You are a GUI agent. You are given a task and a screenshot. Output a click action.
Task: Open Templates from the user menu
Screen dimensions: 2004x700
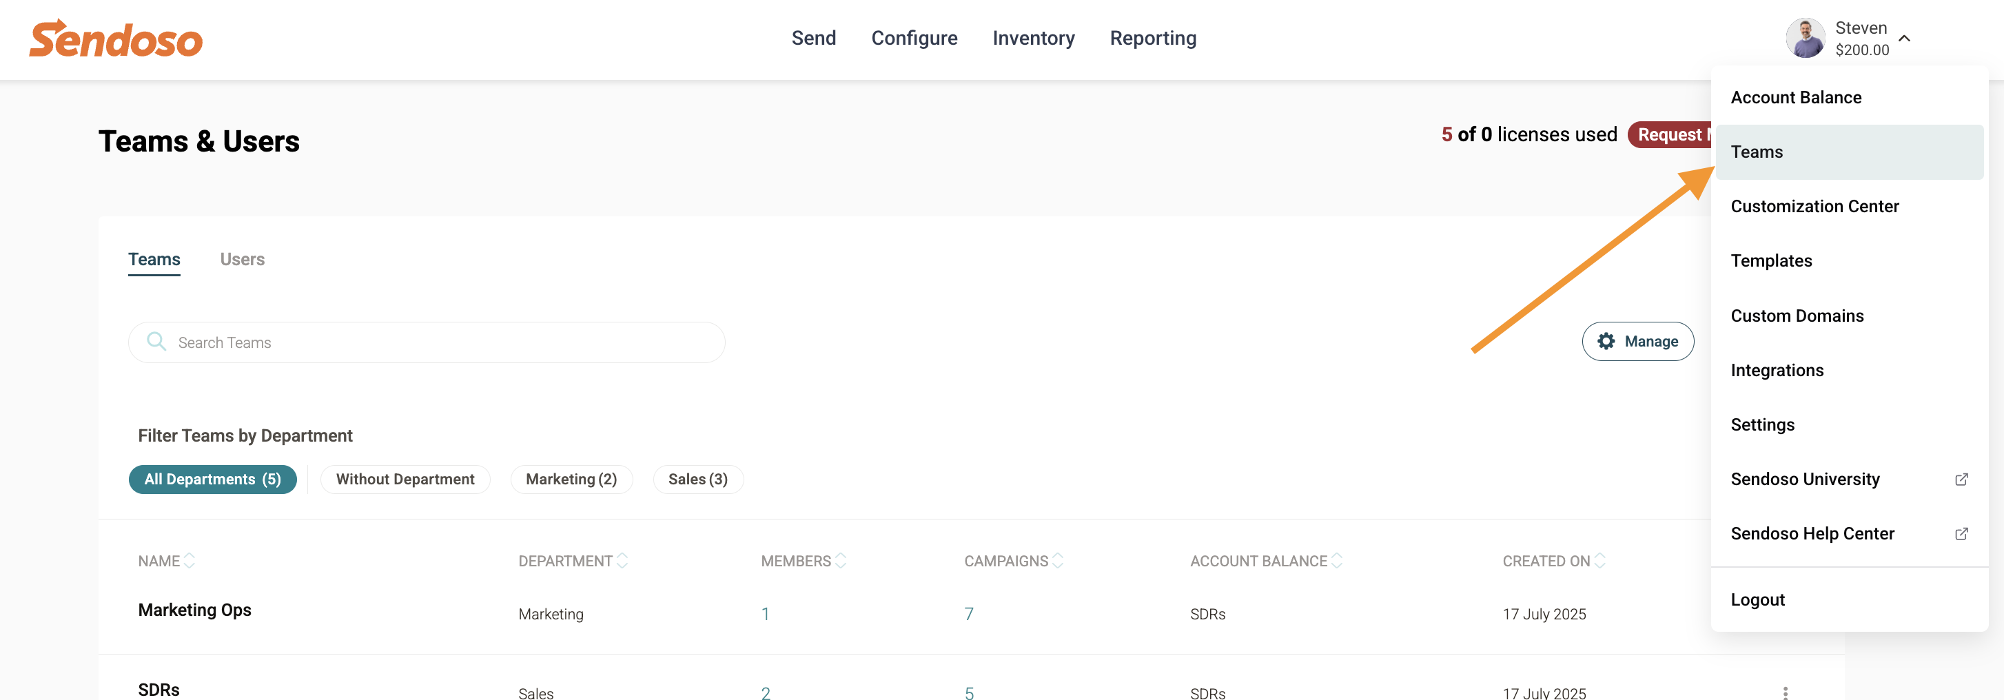pos(1849,260)
